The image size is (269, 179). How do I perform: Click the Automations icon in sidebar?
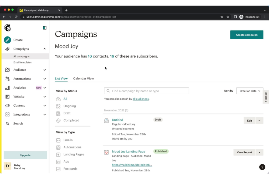[x=7, y=79]
